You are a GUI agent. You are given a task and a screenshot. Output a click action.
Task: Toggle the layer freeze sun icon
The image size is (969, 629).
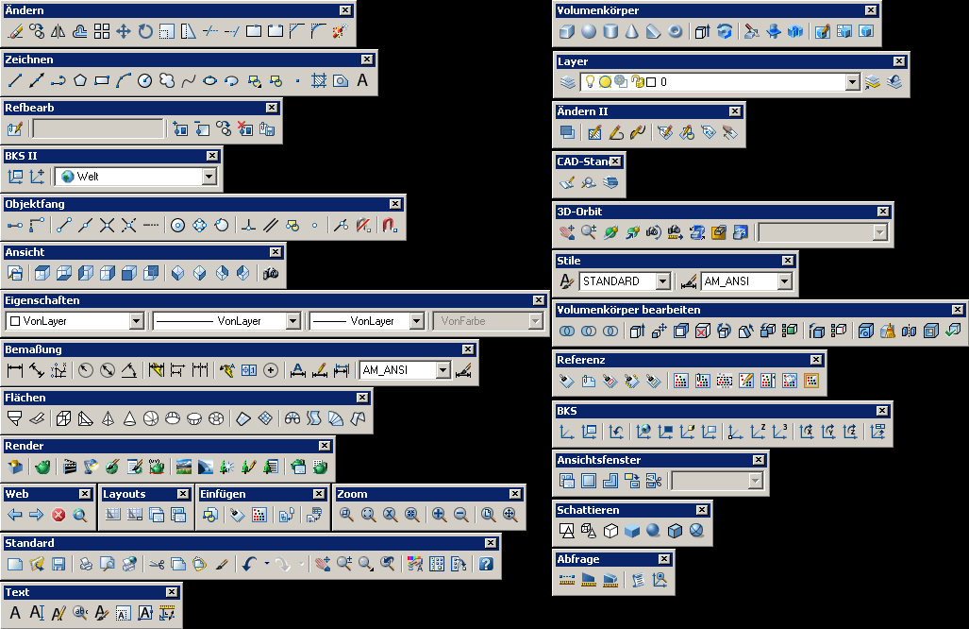605,82
